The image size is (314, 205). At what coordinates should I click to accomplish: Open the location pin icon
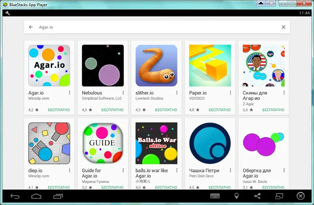click(x=236, y=196)
